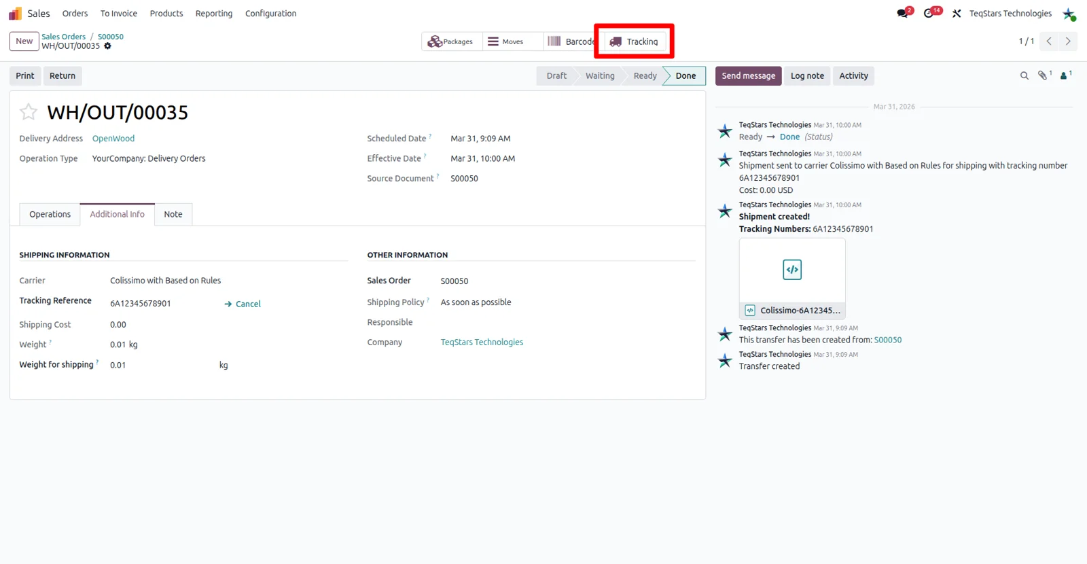The width and height of the screenshot is (1087, 564).
Task: Open the Products menu
Action: [x=166, y=14]
